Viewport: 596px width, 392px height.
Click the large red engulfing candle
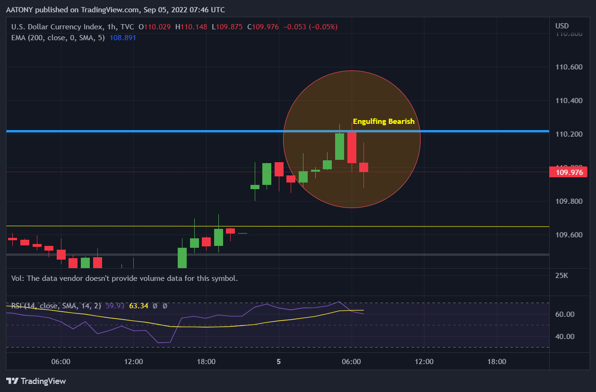352,148
